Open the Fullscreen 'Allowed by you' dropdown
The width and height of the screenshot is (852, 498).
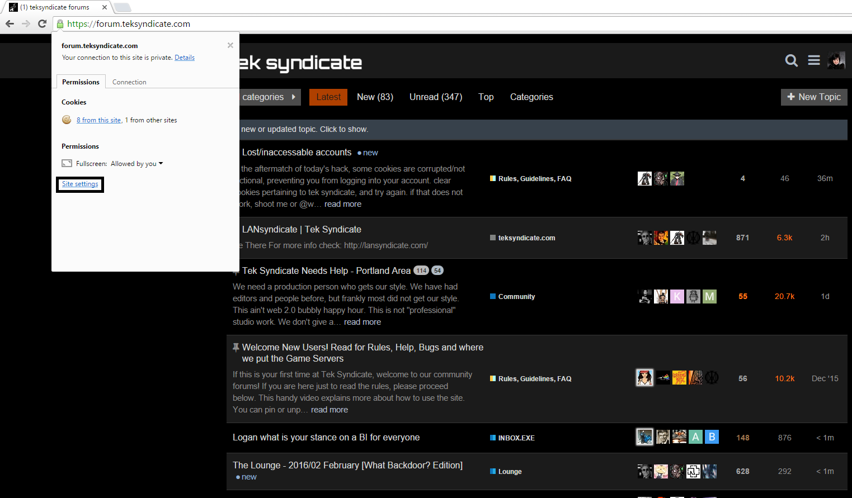[137, 164]
